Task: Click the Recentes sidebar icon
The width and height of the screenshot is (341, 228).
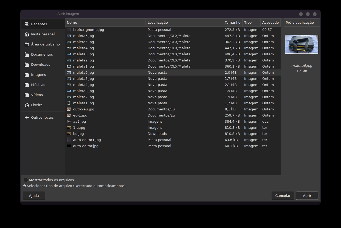Action: point(27,24)
